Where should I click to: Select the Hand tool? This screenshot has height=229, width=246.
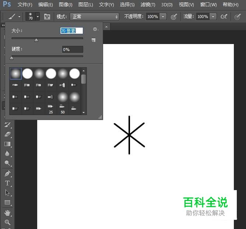pos(7,213)
